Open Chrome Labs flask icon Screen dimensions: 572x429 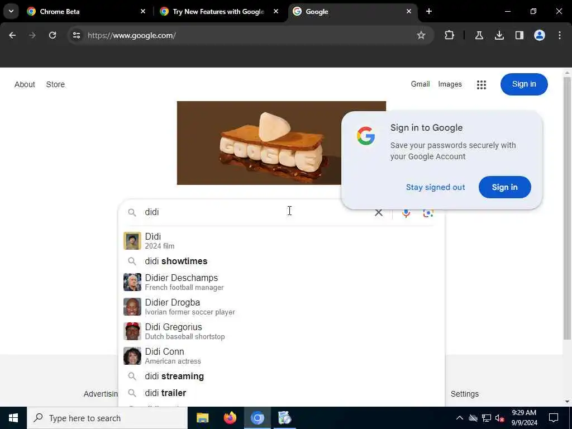(479, 35)
